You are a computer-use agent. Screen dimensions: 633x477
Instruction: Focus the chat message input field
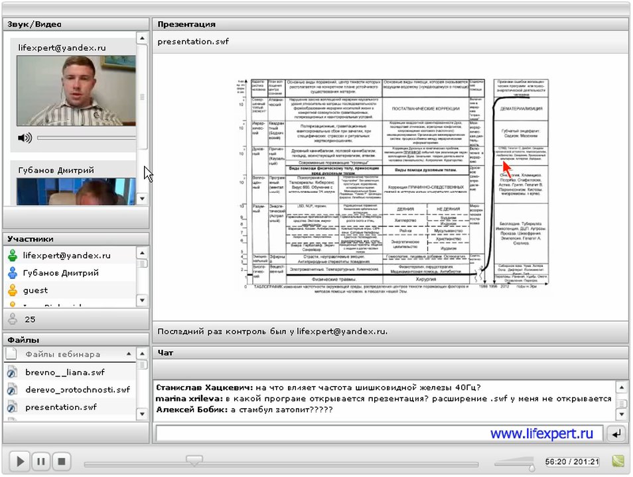[x=380, y=433]
